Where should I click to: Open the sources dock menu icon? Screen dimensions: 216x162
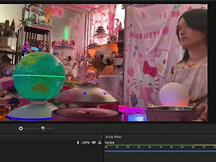(100, 136)
